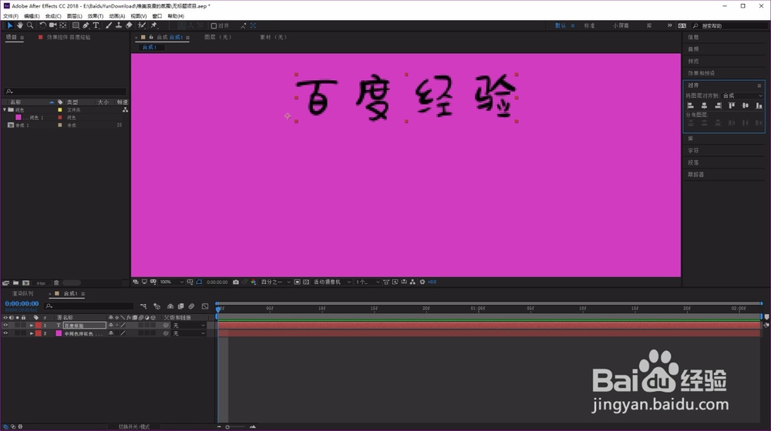Select the Clone Stamp tool
This screenshot has width=771, height=431.
tap(119, 25)
